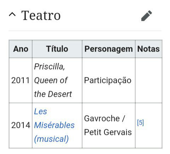Screen dimensions: 170x154
Task: Select the Título column header
Action: click(x=57, y=49)
